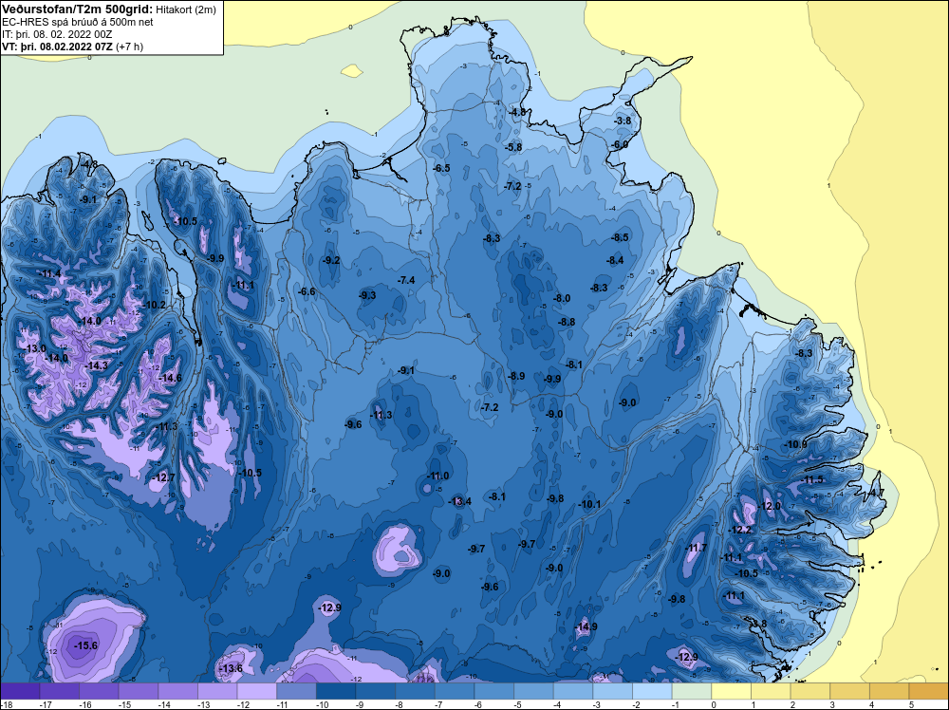Click the "IT: þri. 08. 02. 2022 00Z" line
The width and height of the screenshot is (949, 710).
(57, 34)
